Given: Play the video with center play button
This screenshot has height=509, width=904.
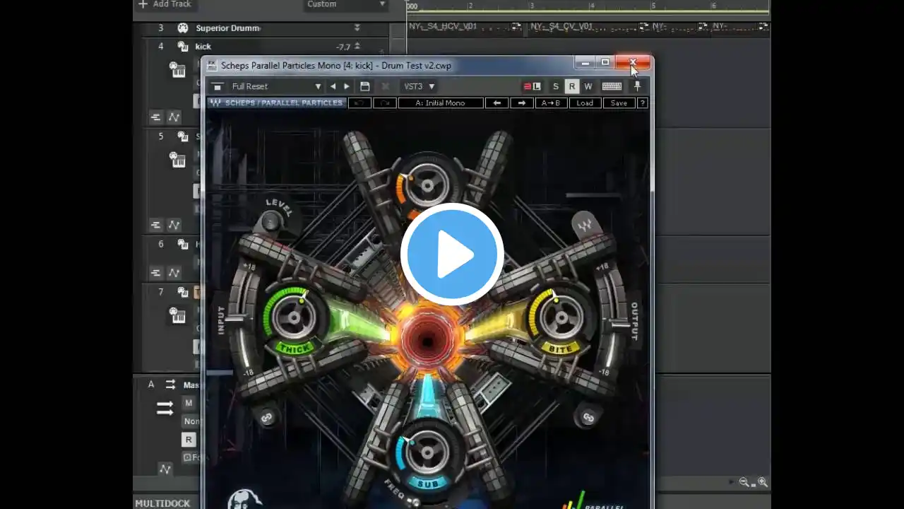Looking at the screenshot, I should coord(452,255).
